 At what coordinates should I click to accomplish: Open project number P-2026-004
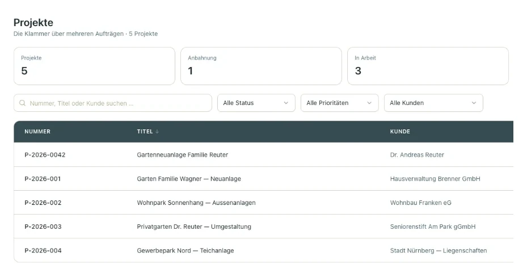(43, 250)
